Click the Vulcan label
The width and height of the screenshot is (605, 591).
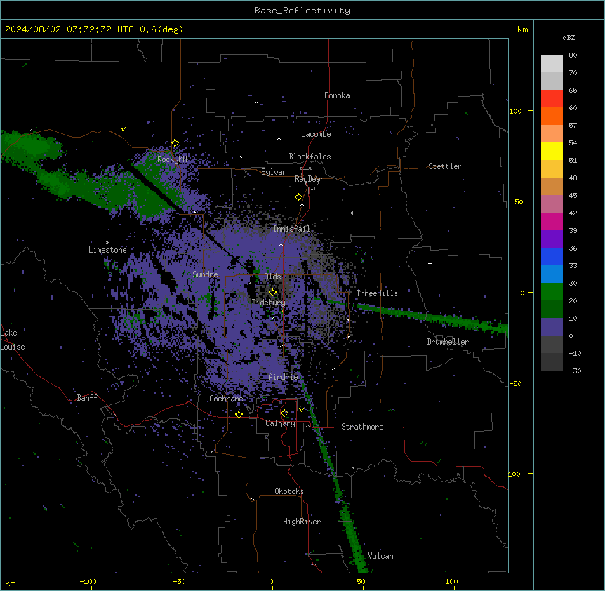(380, 556)
